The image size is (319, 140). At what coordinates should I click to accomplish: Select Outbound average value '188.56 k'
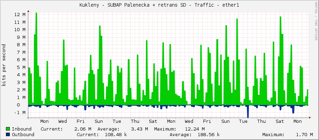[x=209, y=134]
